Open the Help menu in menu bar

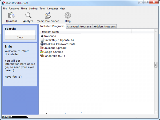(x=62, y=9)
